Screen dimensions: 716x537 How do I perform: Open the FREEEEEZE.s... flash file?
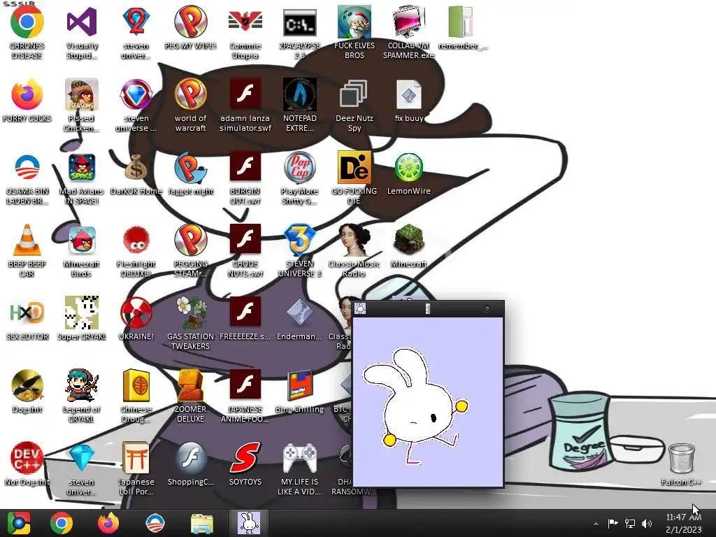245,313
